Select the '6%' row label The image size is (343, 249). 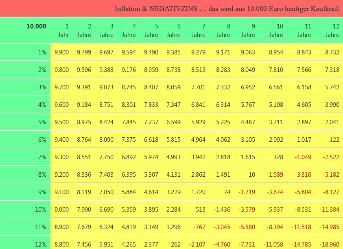click(x=42, y=140)
